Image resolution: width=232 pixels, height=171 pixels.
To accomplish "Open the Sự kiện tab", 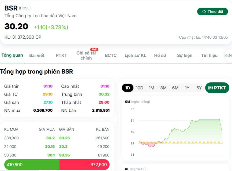I will tap(185, 56).
